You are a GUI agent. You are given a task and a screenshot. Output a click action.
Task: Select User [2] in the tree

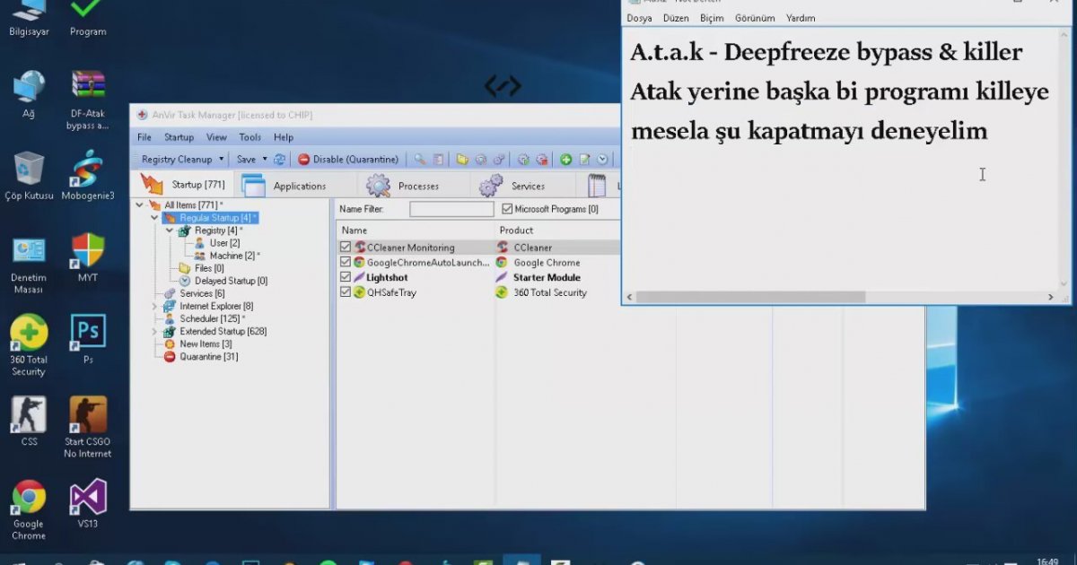[x=224, y=243]
